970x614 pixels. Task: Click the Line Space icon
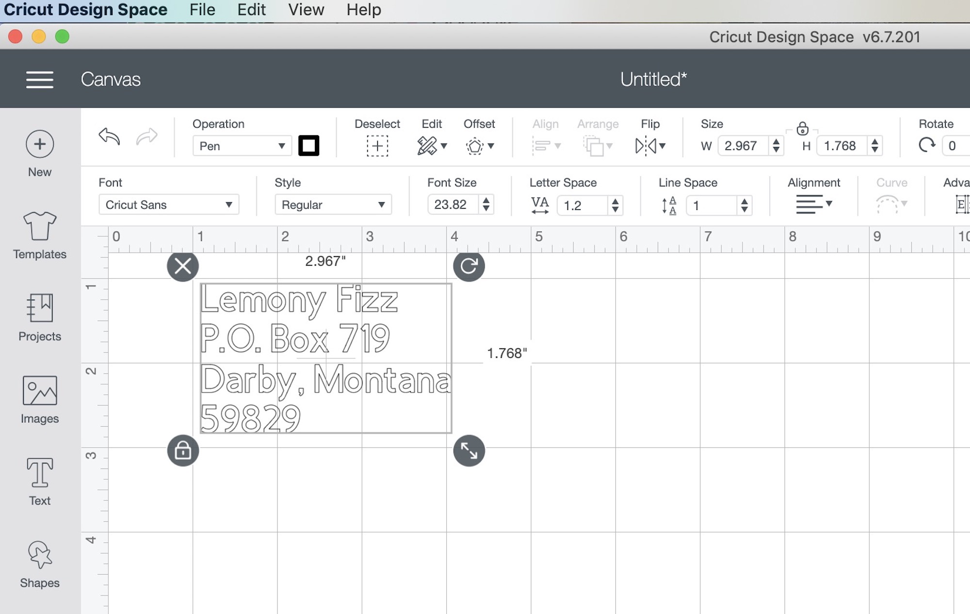(669, 205)
